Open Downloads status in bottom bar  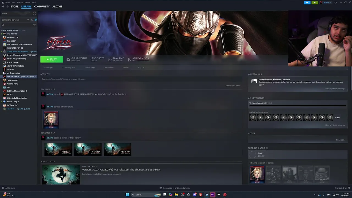coord(175,188)
